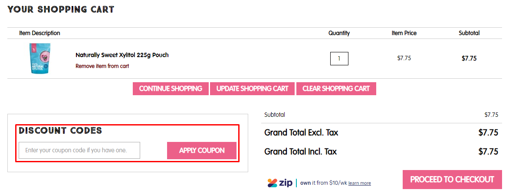This screenshot has width=509, height=196.
Task: Focus the coupon code input field
Action: coord(79,151)
